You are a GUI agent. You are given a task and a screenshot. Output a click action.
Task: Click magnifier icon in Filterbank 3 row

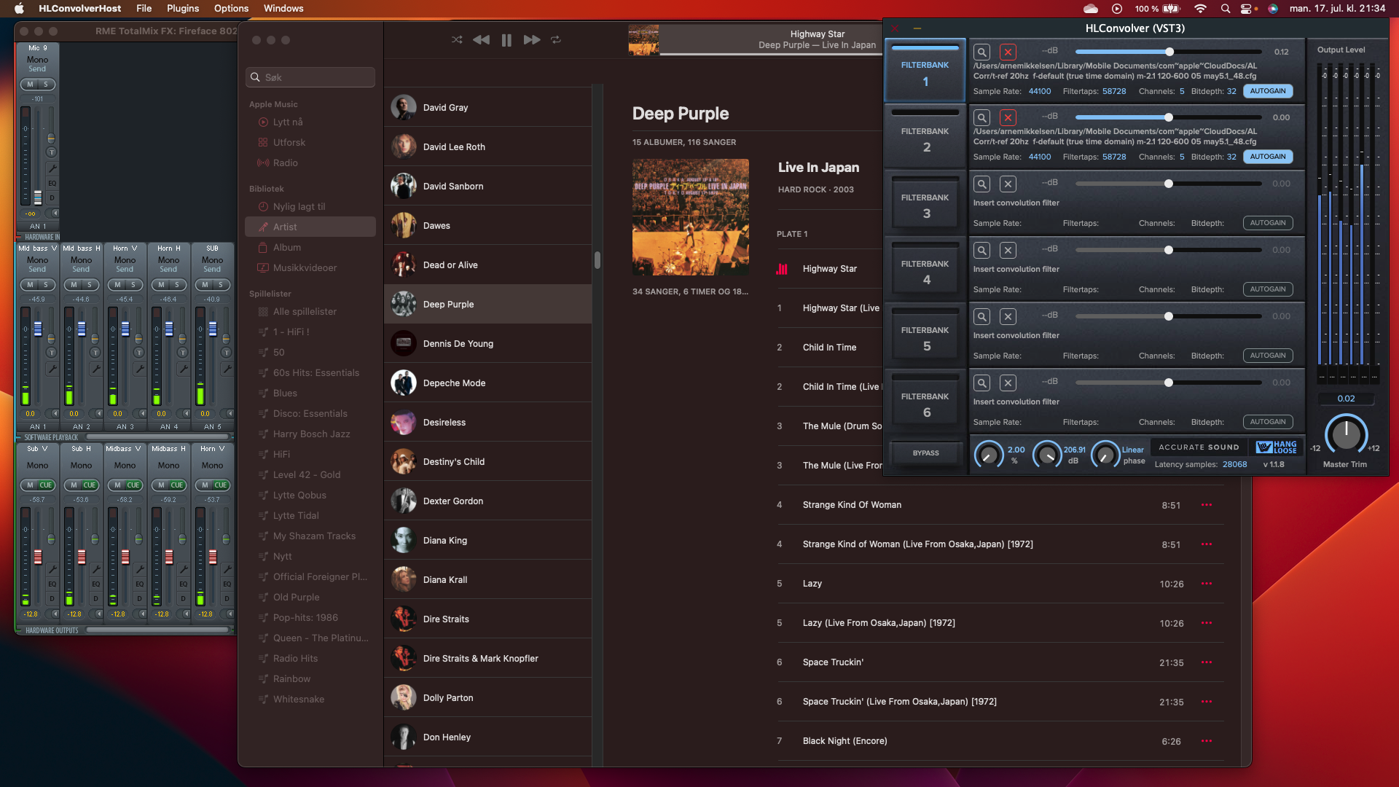[x=982, y=184]
